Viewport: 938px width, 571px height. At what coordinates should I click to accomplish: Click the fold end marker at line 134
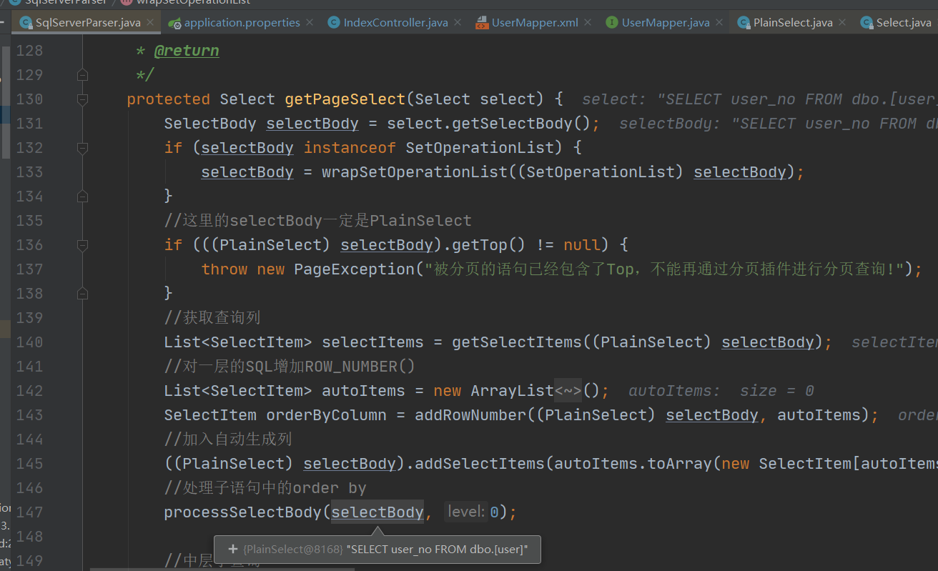(x=82, y=197)
